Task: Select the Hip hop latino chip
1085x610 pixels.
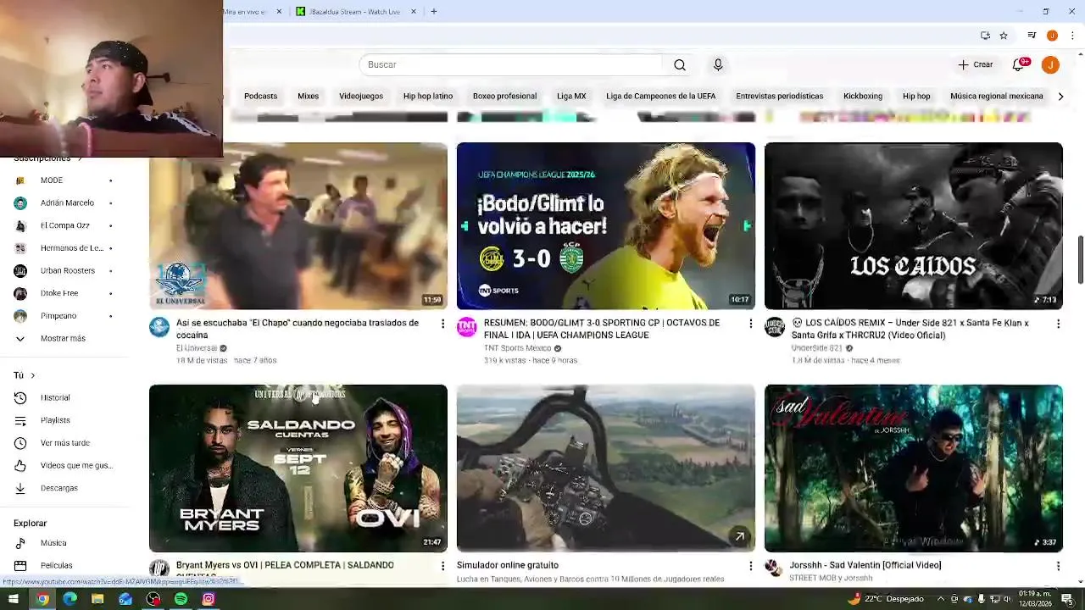Action: (x=428, y=97)
